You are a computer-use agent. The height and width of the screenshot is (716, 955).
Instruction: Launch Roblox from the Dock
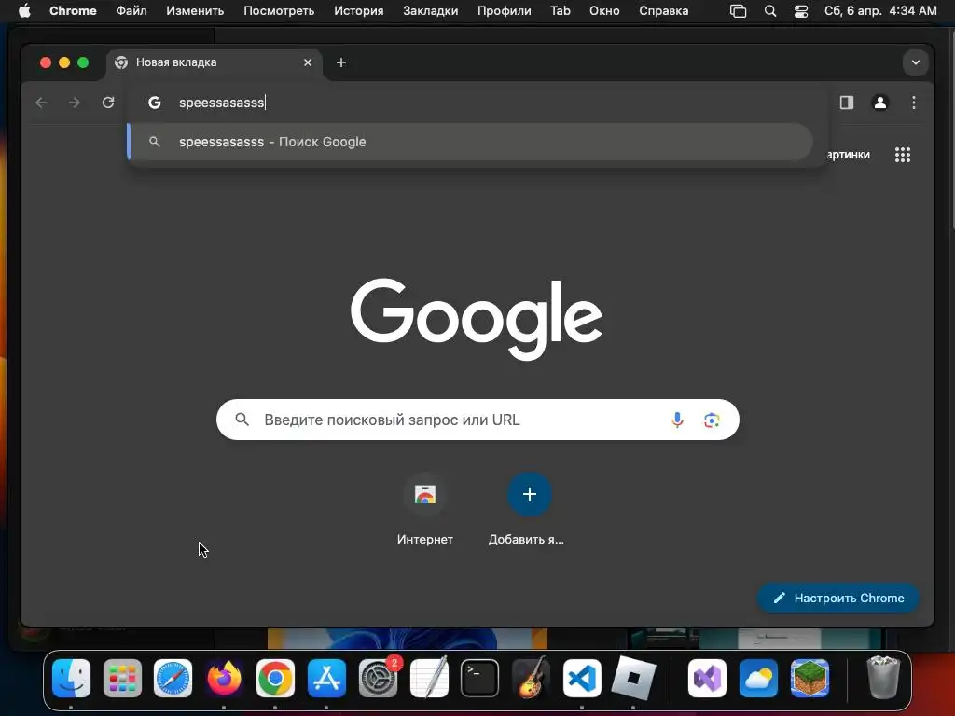pos(633,679)
